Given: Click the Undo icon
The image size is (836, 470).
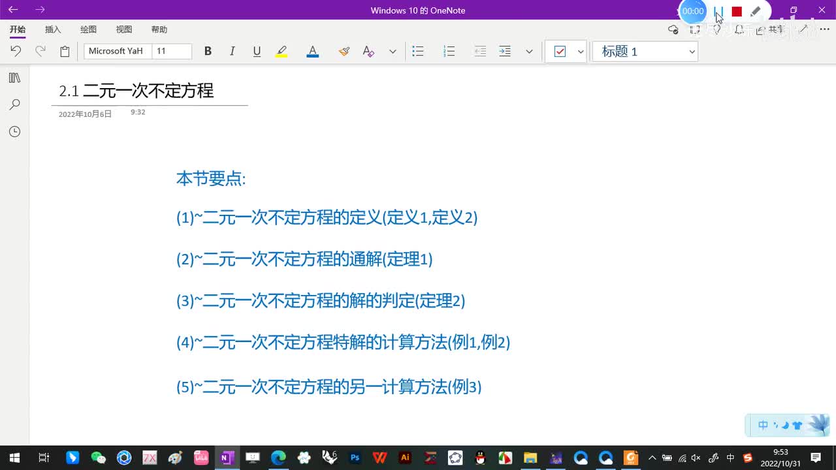Looking at the screenshot, I should [x=16, y=51].
